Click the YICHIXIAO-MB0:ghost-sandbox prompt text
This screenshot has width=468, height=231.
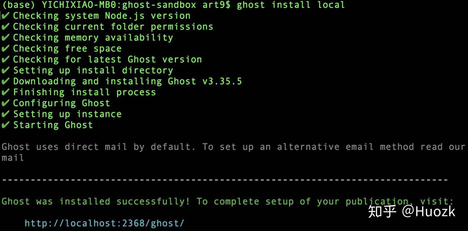(119, 5)
